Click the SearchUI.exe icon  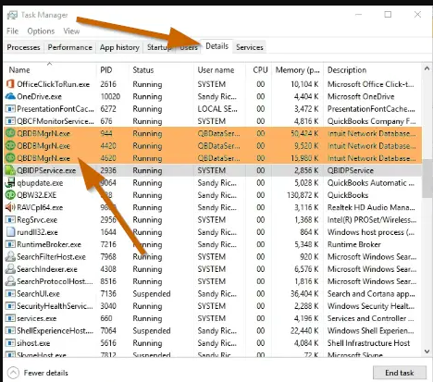(10, 294)
